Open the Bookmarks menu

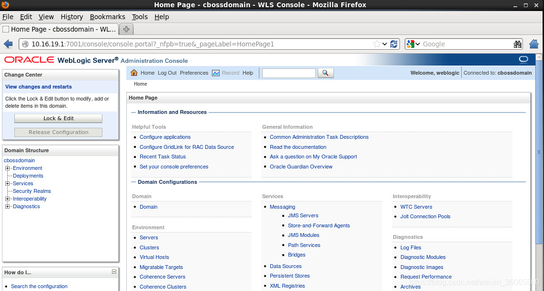(x=108, y=17)
